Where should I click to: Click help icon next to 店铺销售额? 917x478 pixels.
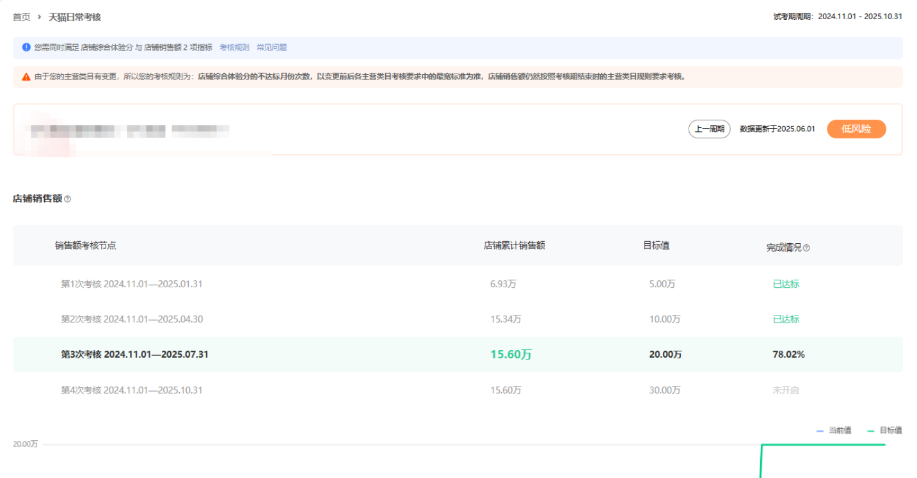(68, 199)
